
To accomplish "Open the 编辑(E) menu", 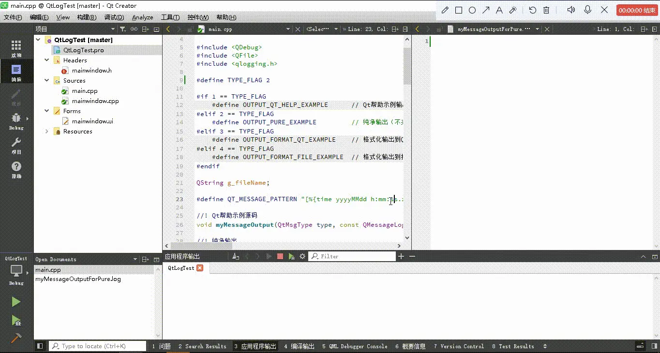I will [x=39, y=17].
